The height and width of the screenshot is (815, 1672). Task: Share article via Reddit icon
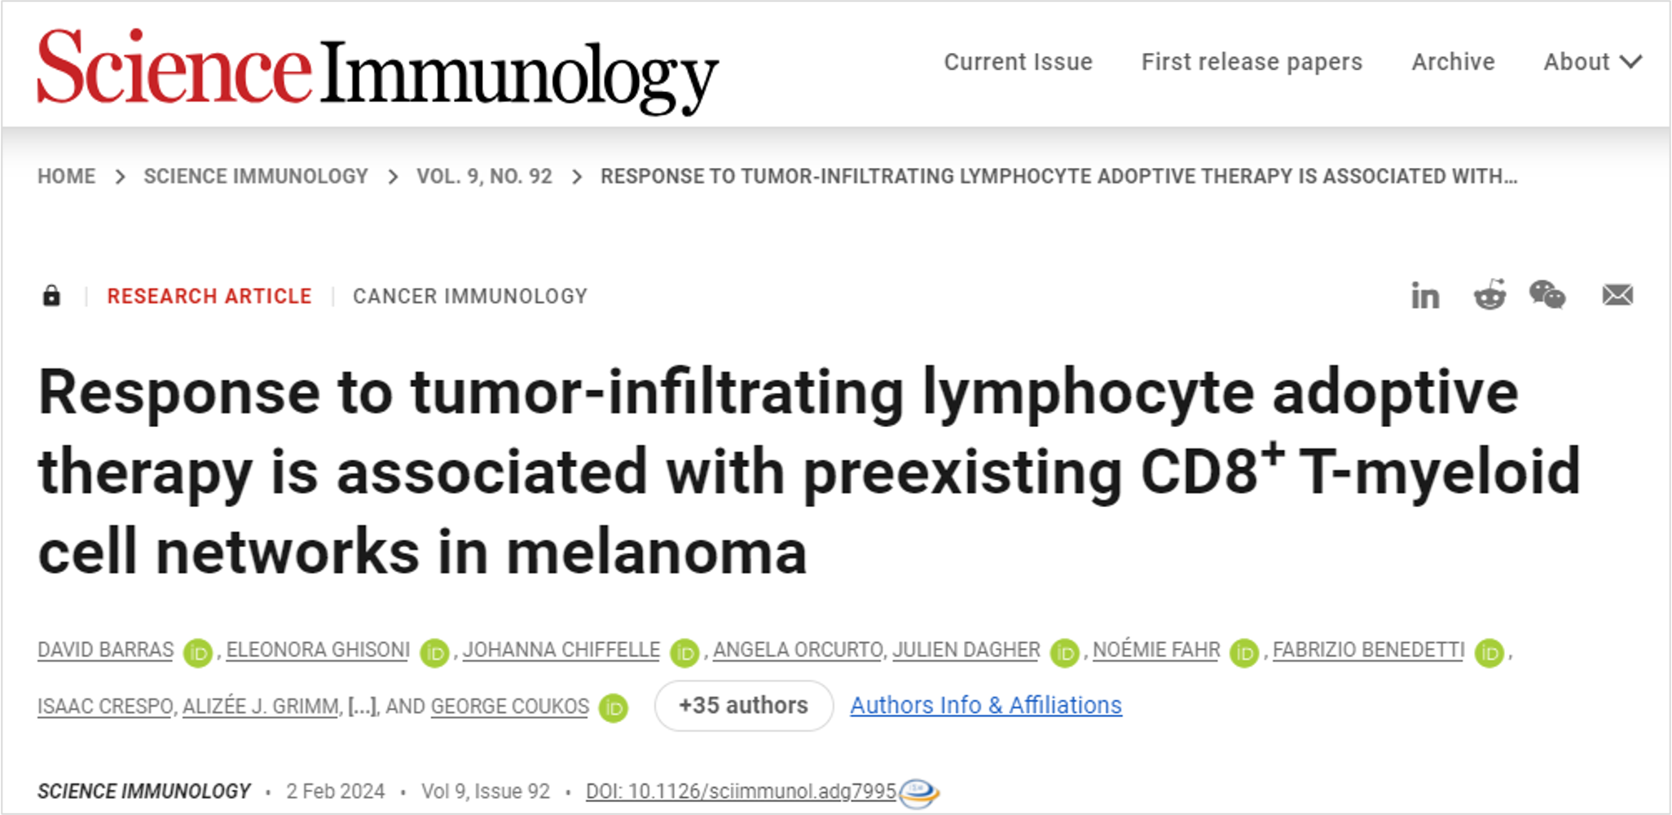coord(1489,295)
